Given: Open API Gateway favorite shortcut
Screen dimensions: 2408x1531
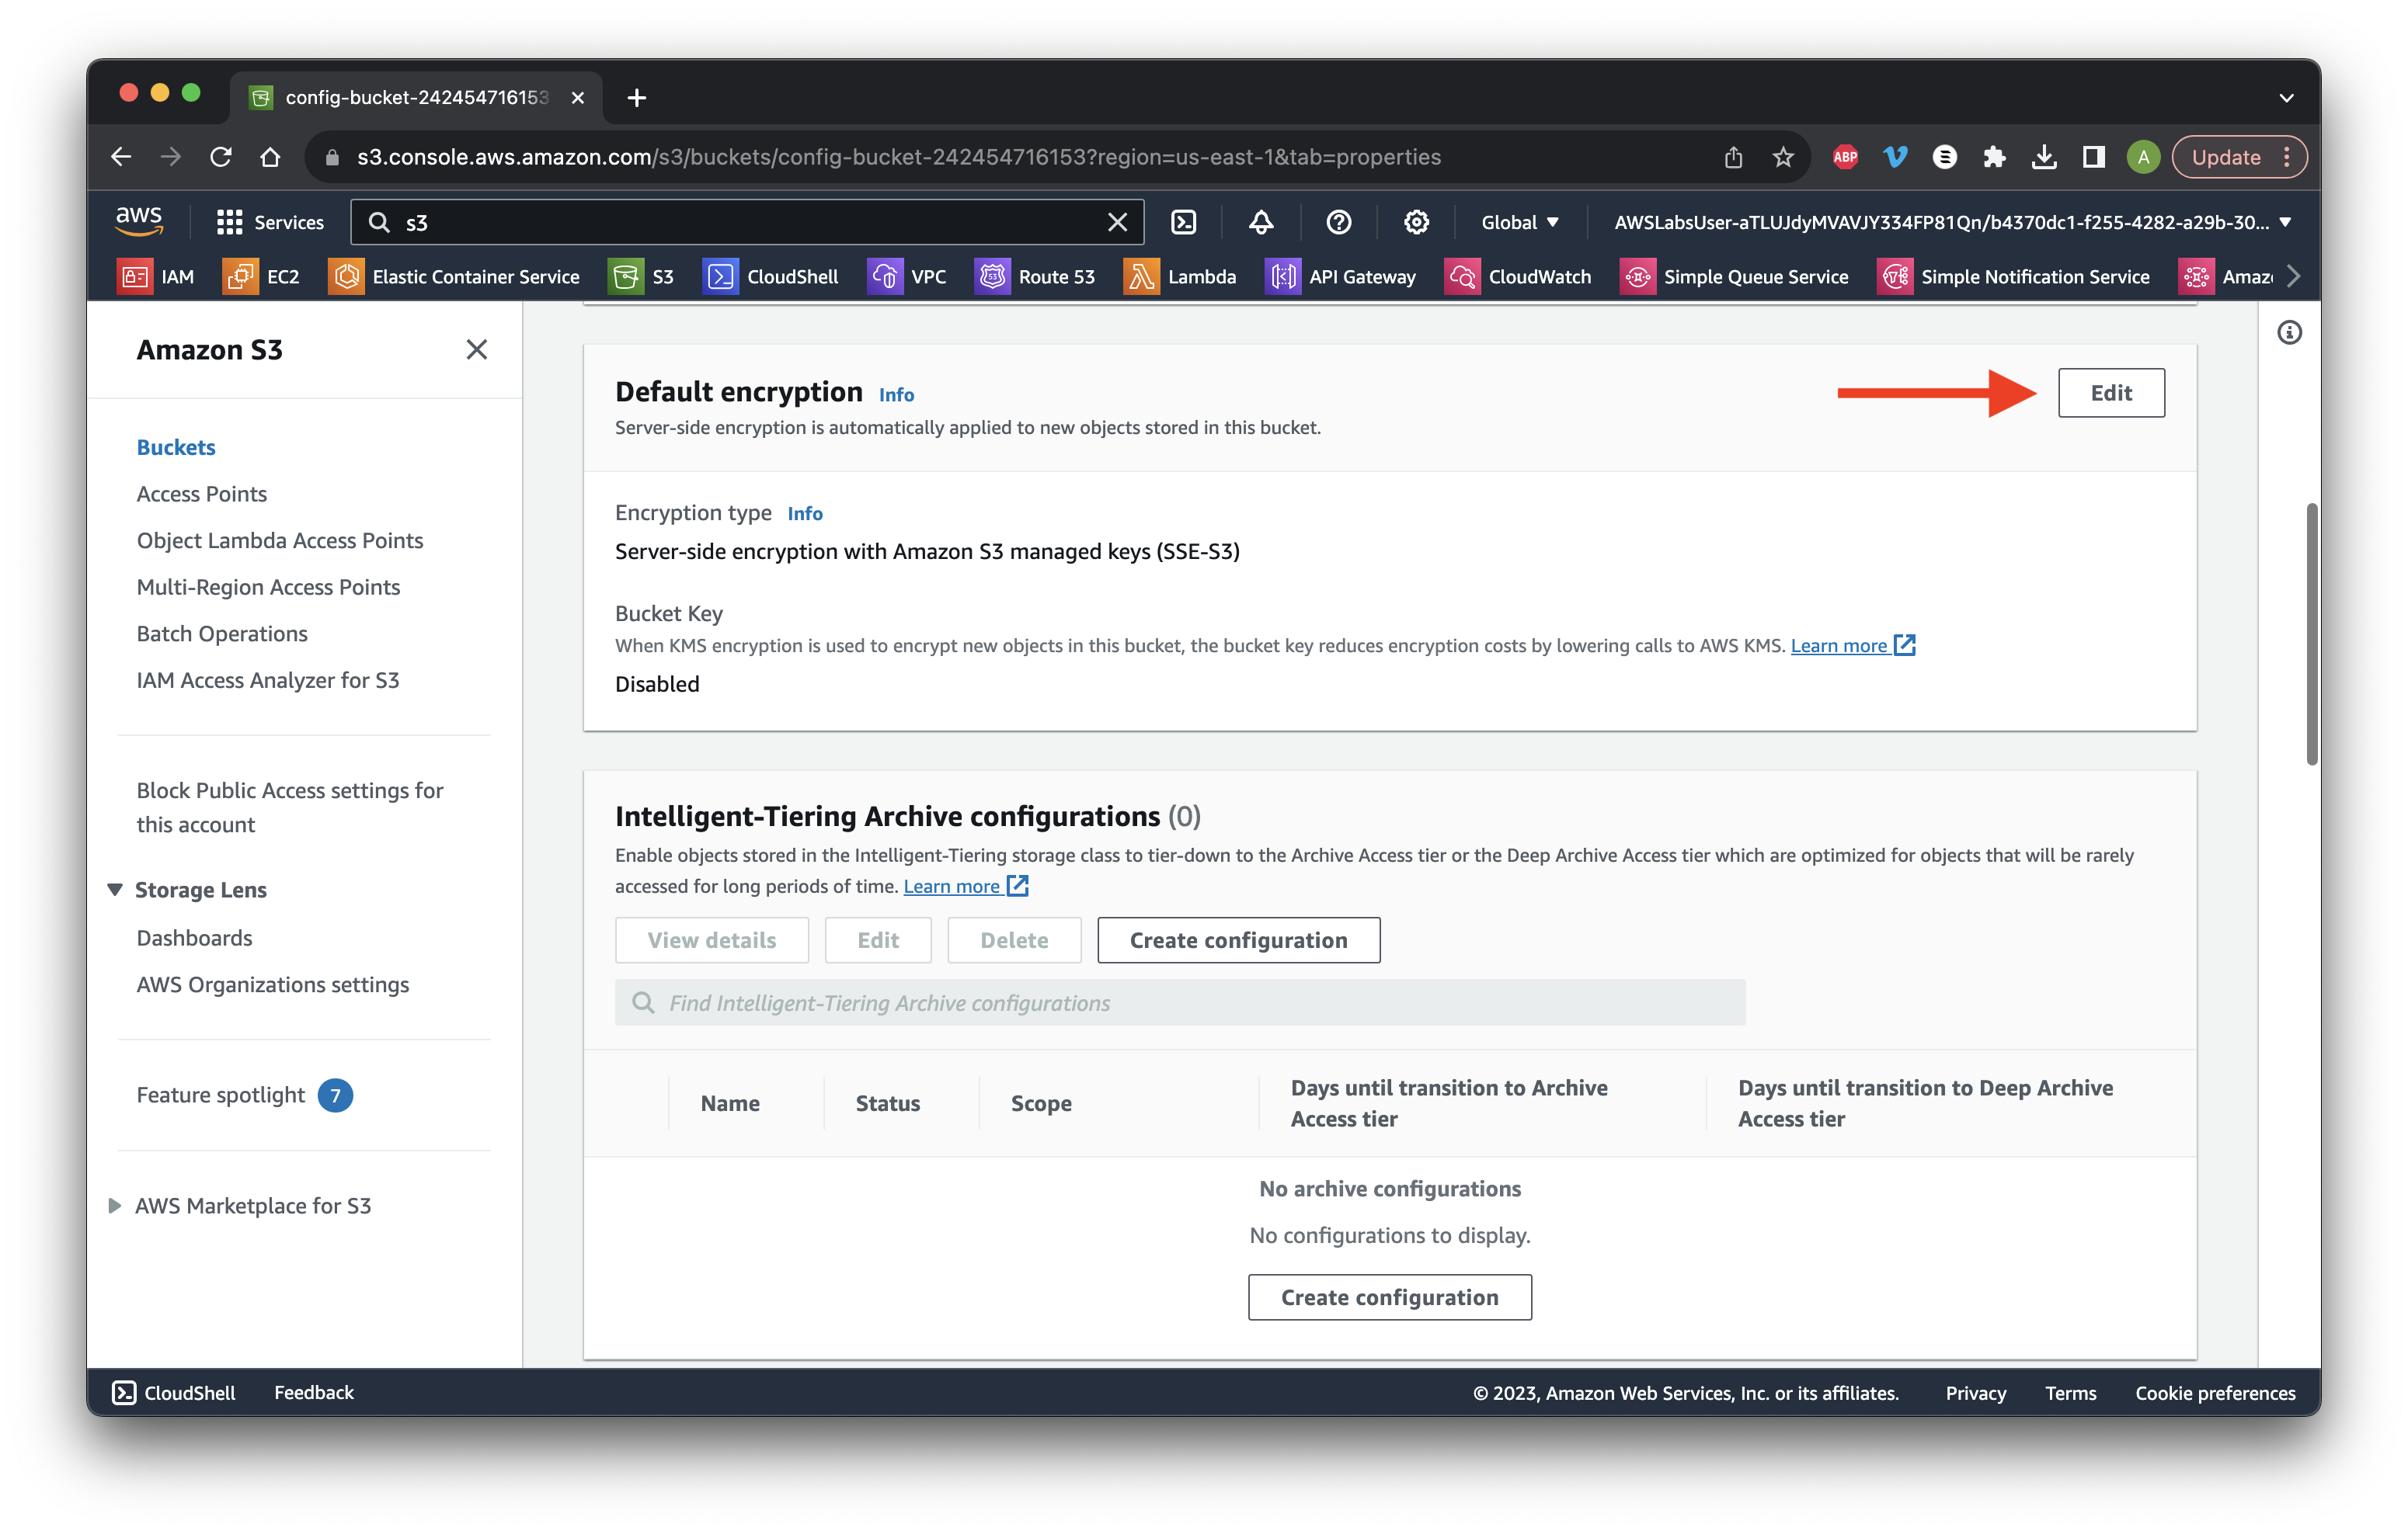Looking at the screenshot, I should [1341, 277].
